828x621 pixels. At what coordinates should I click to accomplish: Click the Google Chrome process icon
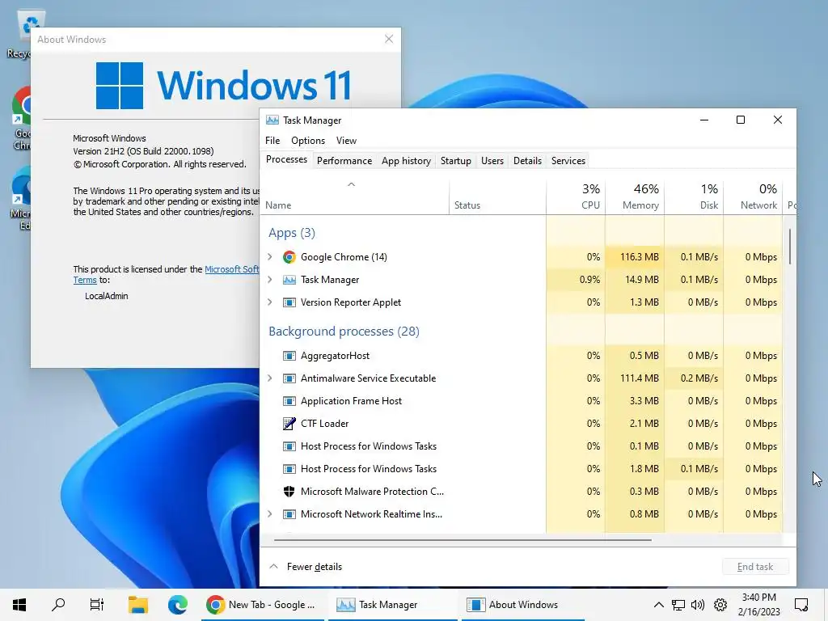[289, 257]
